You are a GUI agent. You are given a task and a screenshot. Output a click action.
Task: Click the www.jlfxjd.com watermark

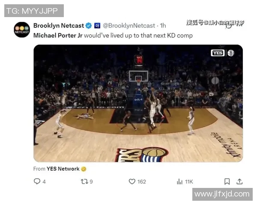point(222,194)
